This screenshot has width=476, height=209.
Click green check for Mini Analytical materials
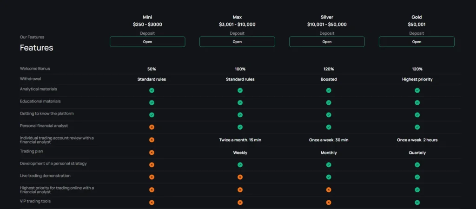click(x=152, y=90)
